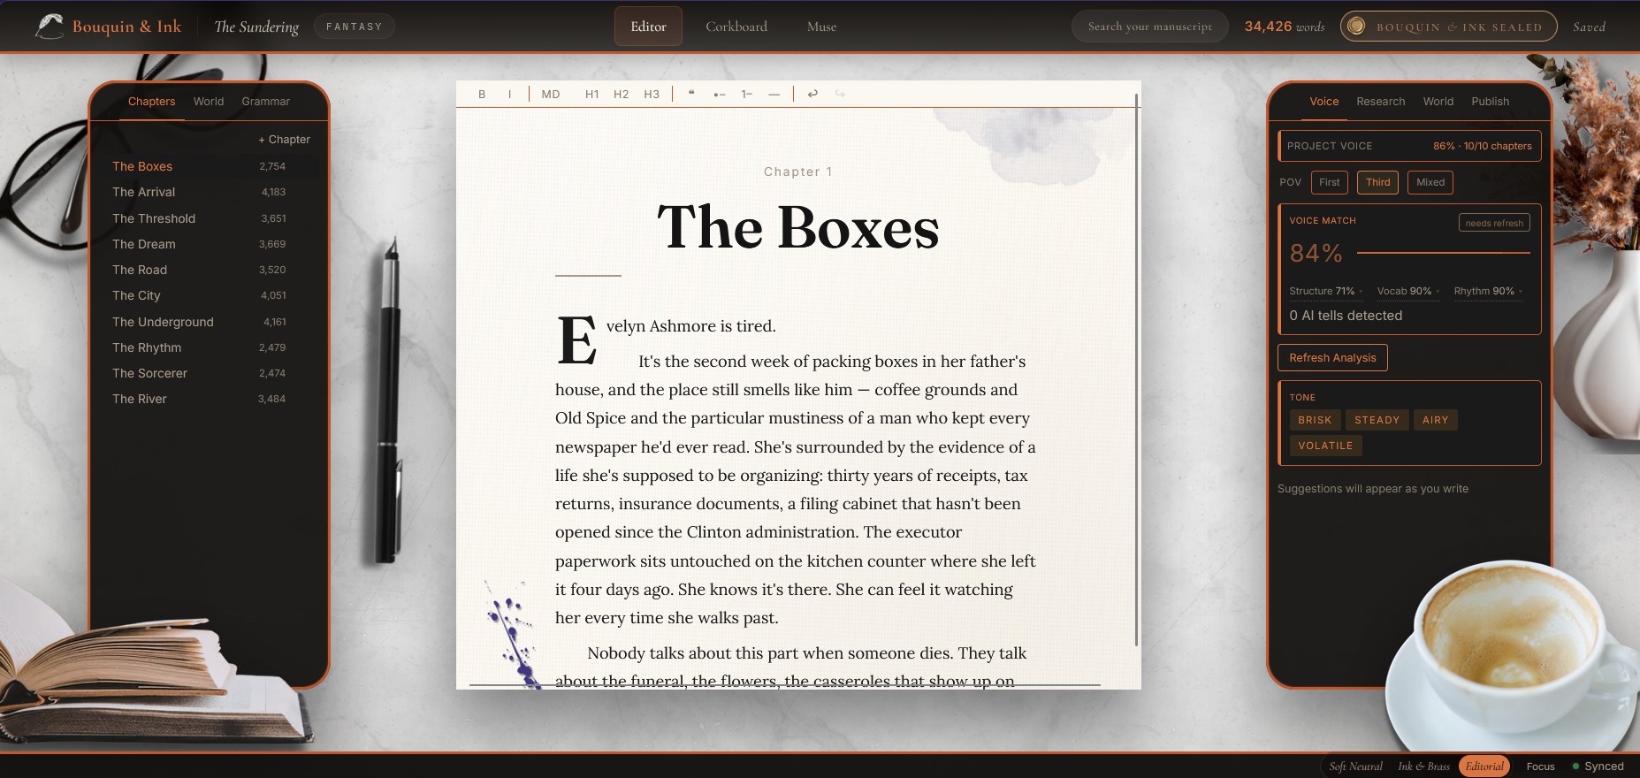
Task: Apply H1 heading style
Action: [x=592, y=94]
